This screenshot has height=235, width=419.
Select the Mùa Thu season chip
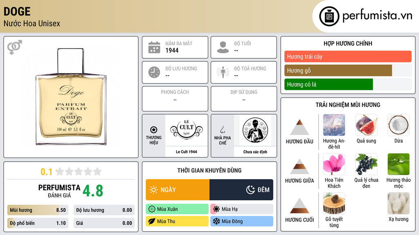pos(177,221)
